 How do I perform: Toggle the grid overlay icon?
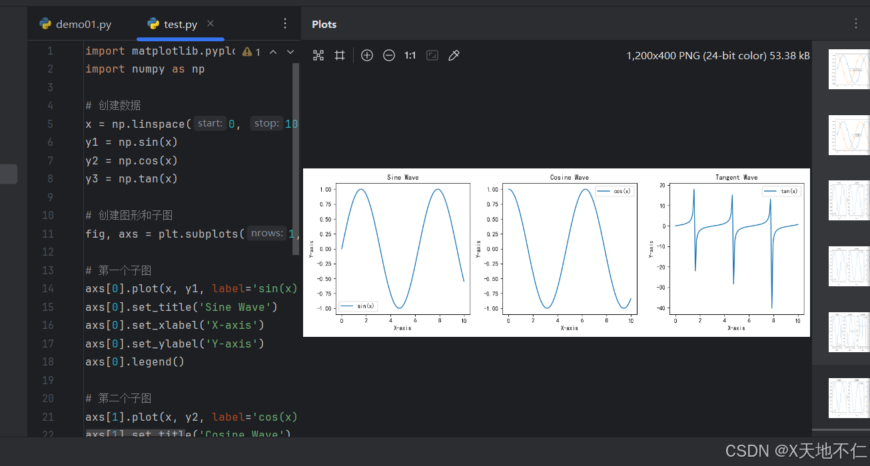(340, 55)
